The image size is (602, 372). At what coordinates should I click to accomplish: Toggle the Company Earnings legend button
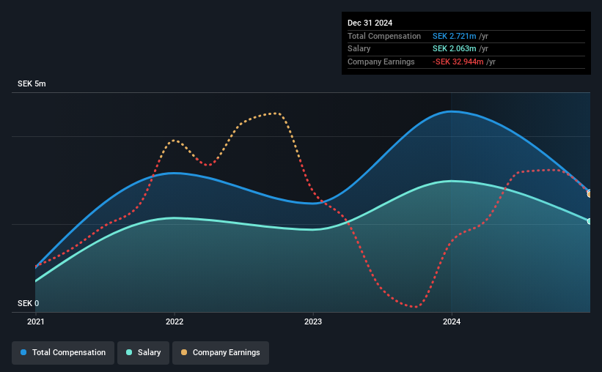[221, 353]
